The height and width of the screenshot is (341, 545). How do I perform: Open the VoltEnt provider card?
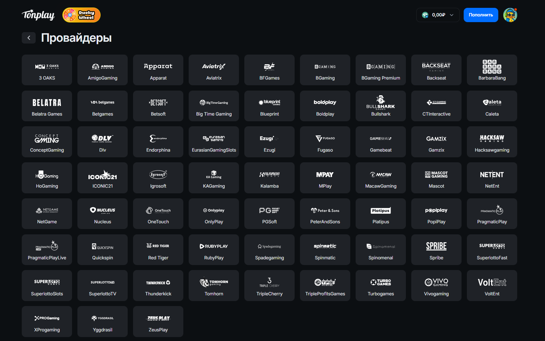(492, 285)
